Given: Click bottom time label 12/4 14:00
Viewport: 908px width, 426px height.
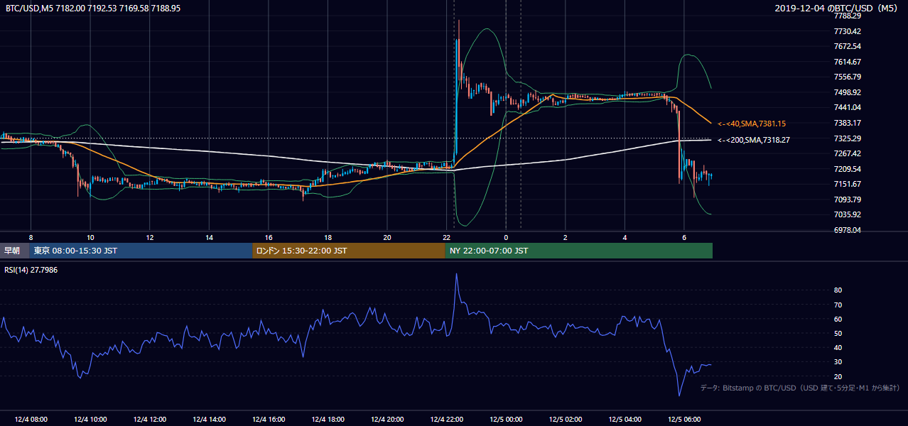Looking at the screenshot, I should tap(209, 420).
